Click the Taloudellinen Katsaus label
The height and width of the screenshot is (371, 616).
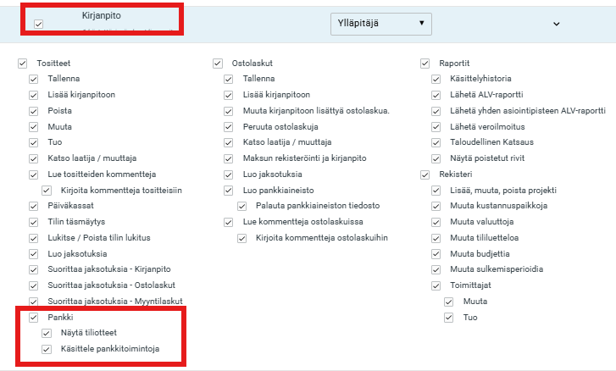tap(492, 142)
